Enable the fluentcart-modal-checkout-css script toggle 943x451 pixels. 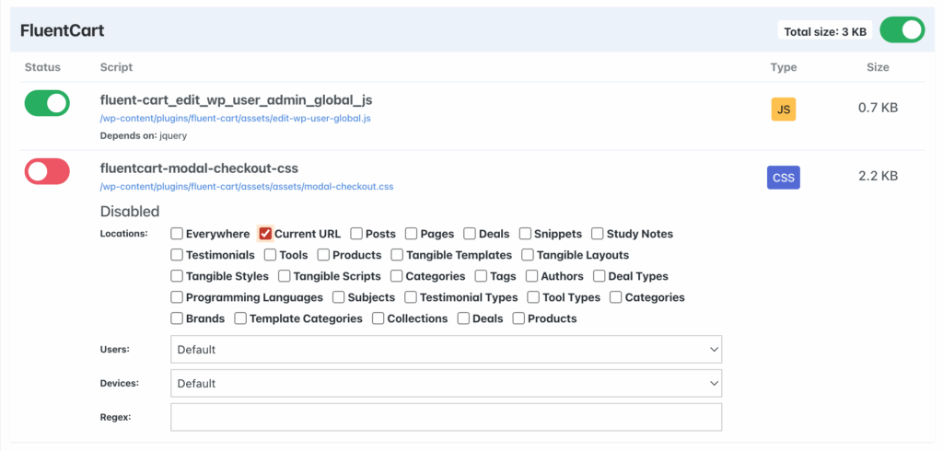click(47, 171)
